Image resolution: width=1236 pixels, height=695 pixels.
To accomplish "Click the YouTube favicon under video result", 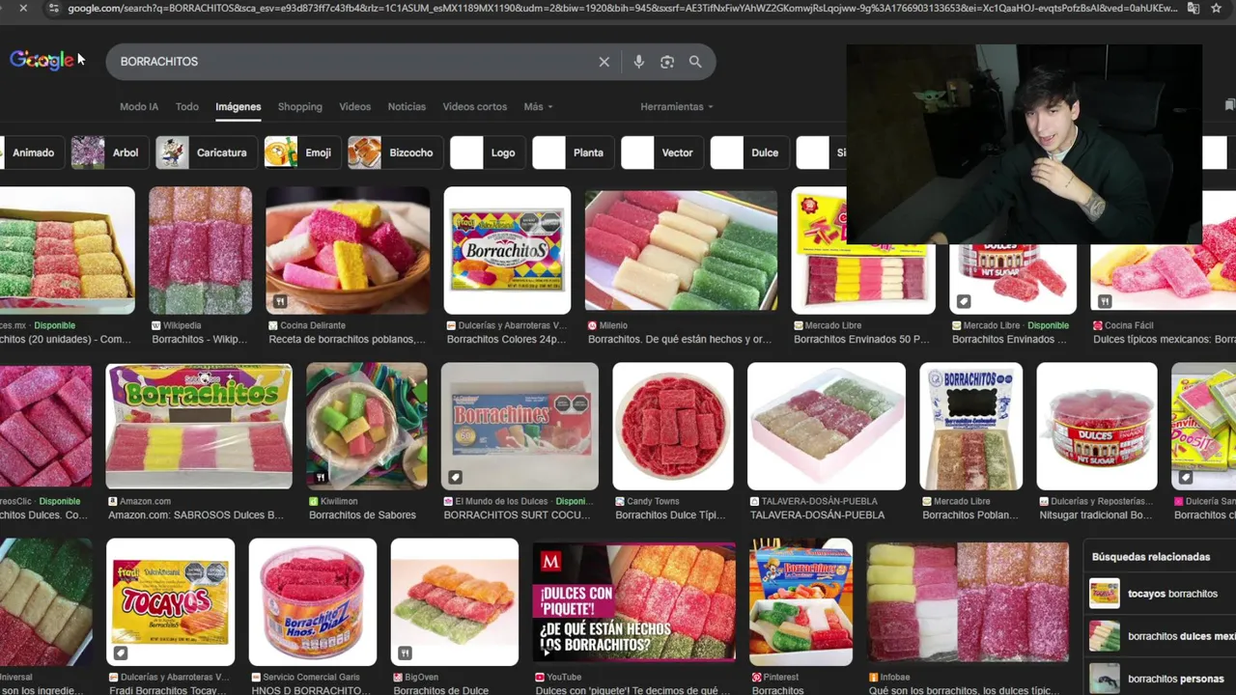I will [x=540, y=678].
